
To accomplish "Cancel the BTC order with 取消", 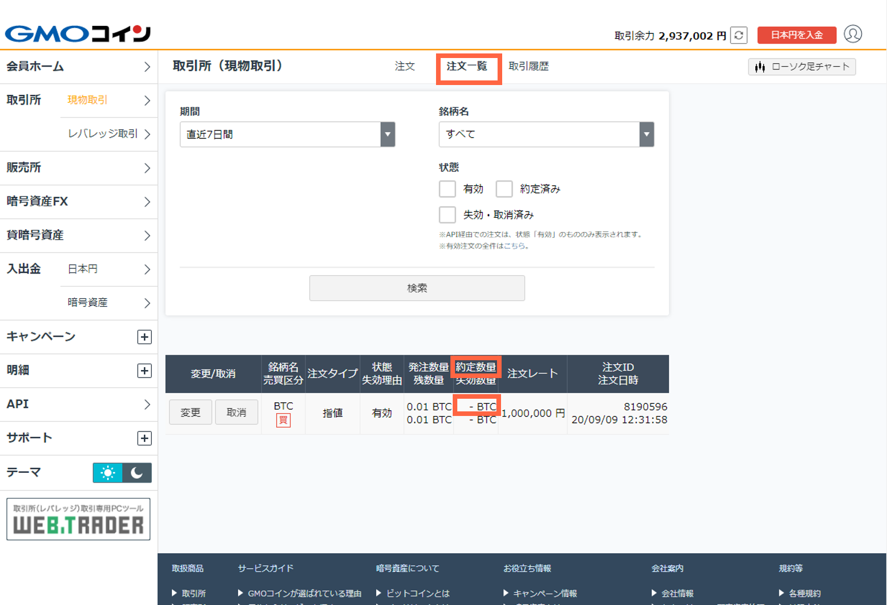I will [236, 412].
